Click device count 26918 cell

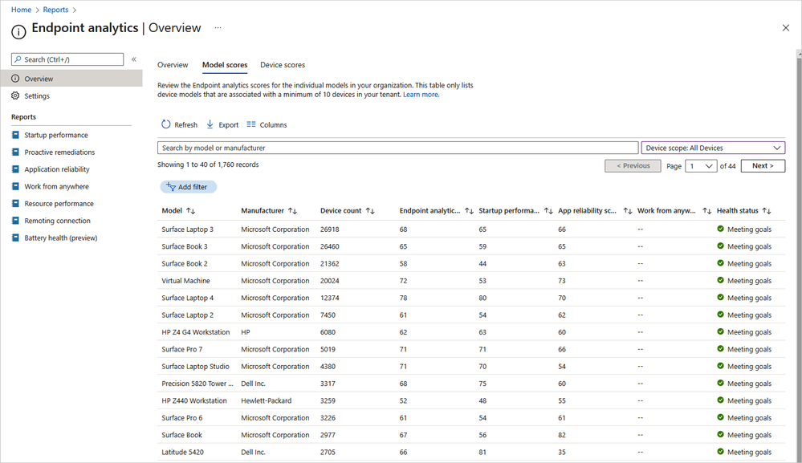(x=329, y=229)
